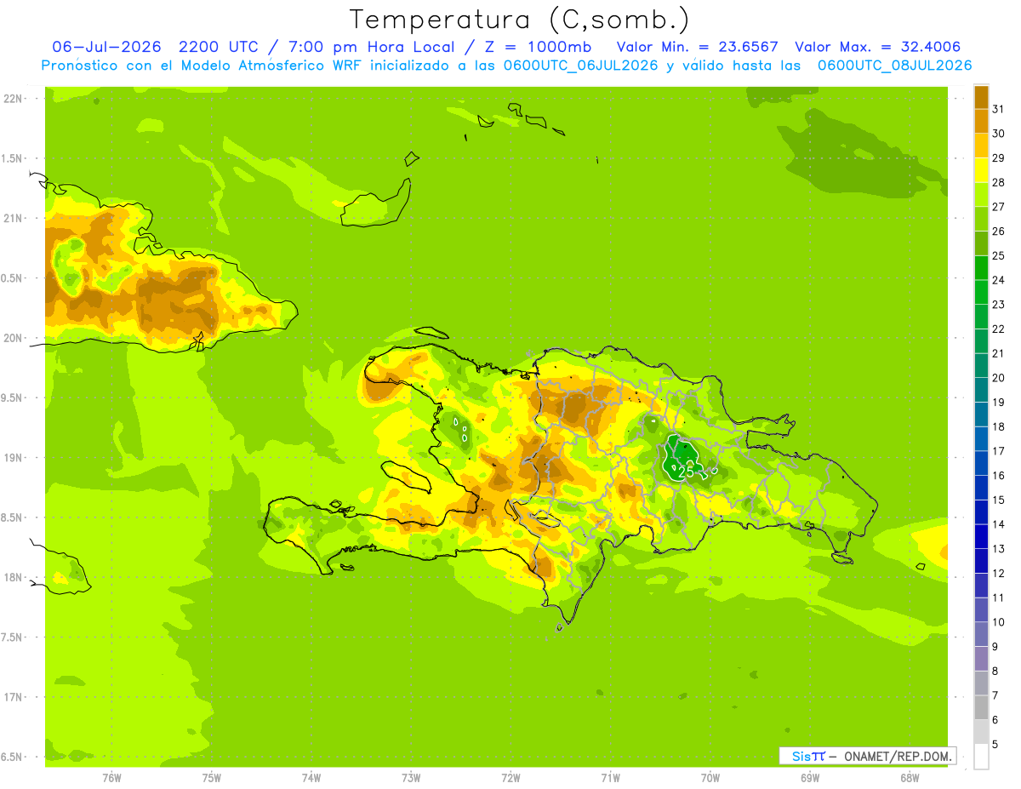Click the "21N" latitude axis label

tap(13, 219)
